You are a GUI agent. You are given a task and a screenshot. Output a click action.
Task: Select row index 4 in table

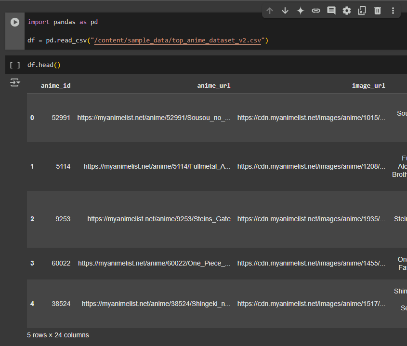coord(32,304)
